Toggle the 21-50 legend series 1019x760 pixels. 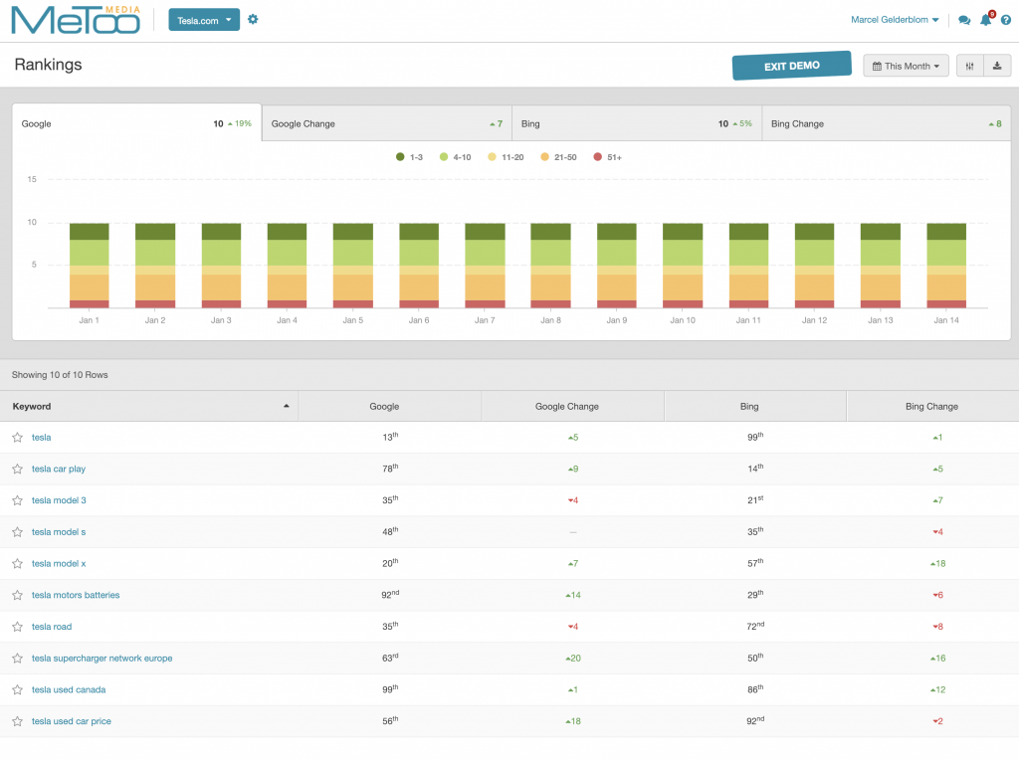click(559, 157)
